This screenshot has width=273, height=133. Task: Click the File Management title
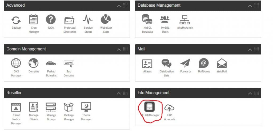tap(153, 93)
